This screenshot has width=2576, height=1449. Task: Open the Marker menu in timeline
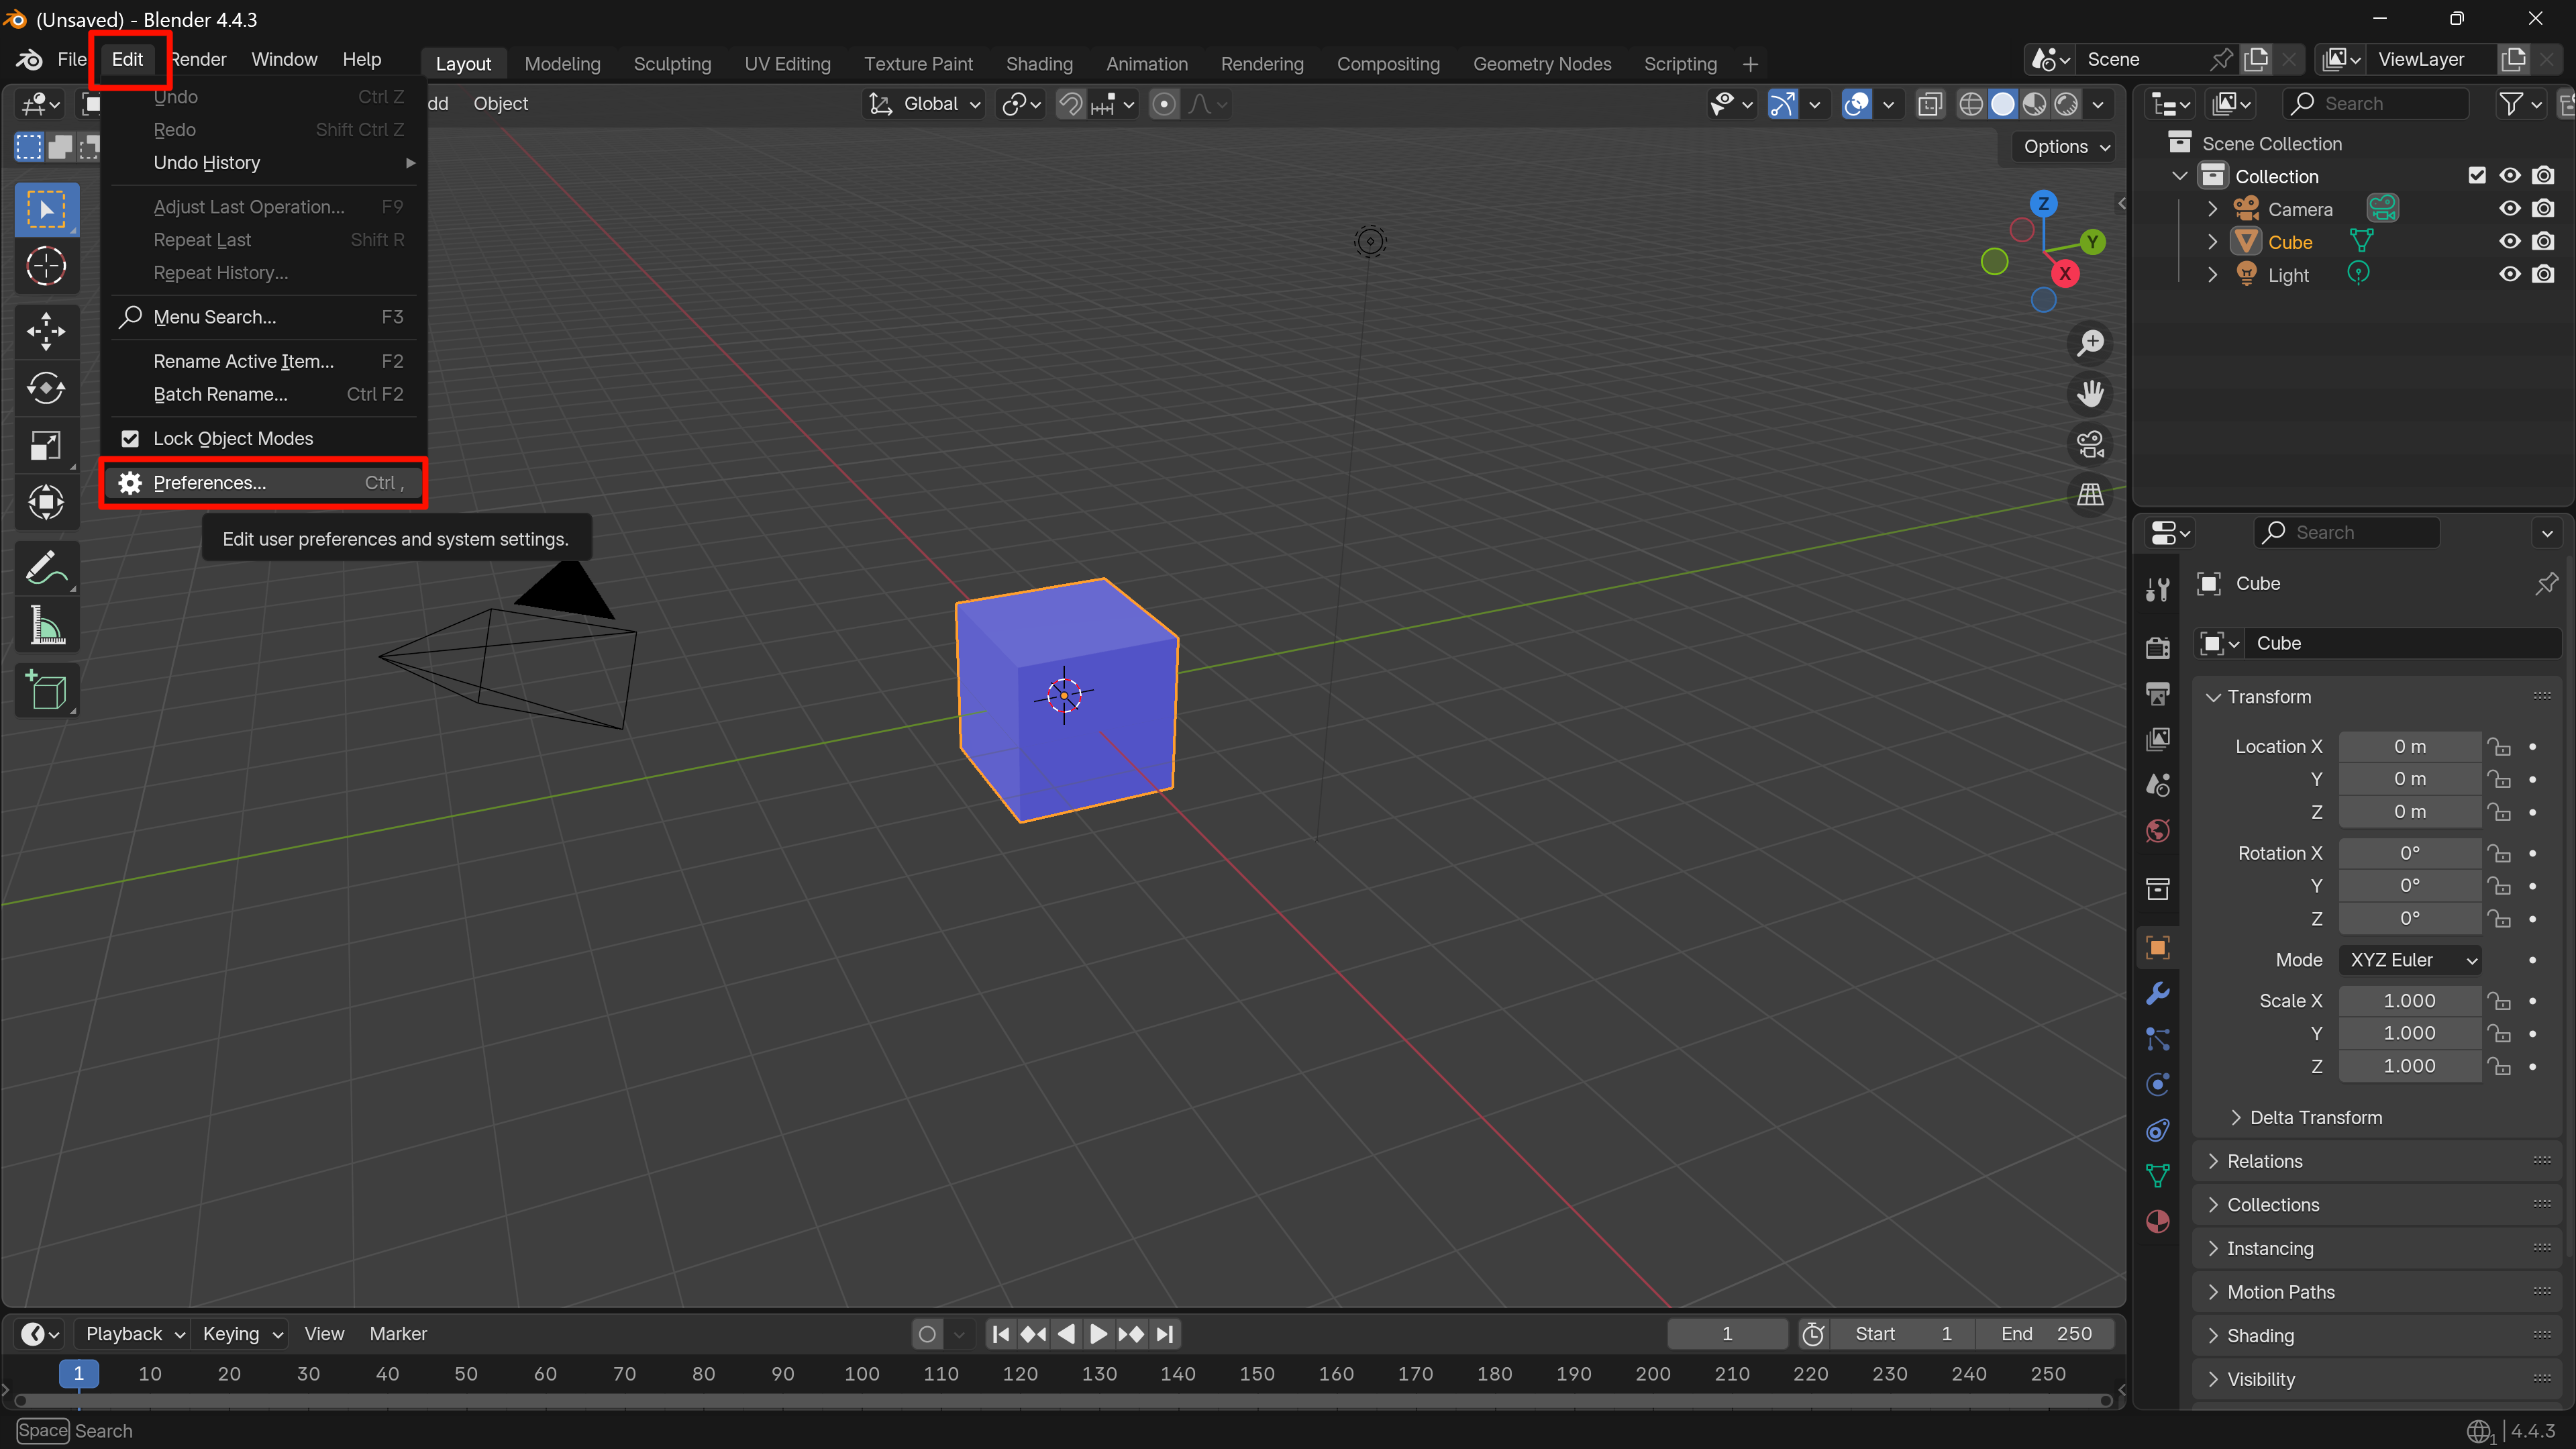coord(398,1334)
